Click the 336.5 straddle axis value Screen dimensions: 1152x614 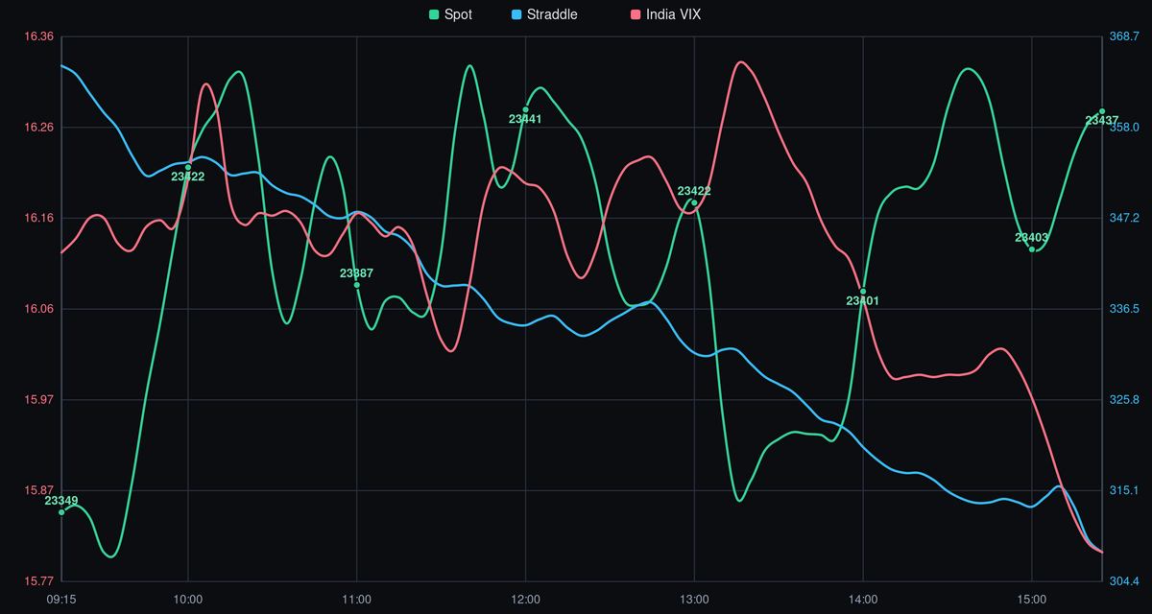point(1124,309)
